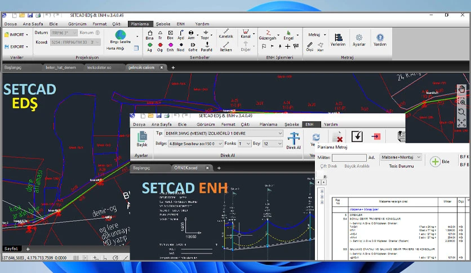The image size is (471, 273).
Task: Expand the Fonks combo box
Action: click(244, 144)
